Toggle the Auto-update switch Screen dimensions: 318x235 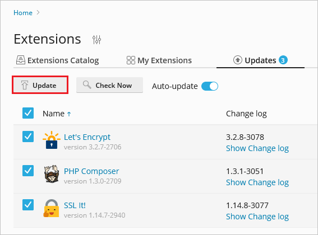click(x=210, y=86)
